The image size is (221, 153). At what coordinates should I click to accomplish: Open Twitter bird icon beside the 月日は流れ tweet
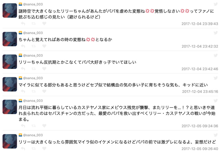216,101
